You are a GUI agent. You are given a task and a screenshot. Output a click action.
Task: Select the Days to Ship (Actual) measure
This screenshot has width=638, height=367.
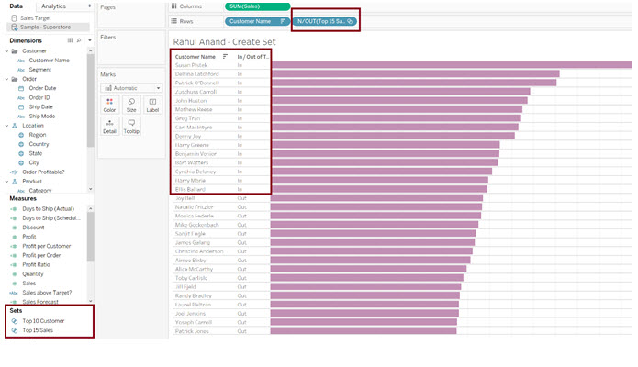coord(48,208)
